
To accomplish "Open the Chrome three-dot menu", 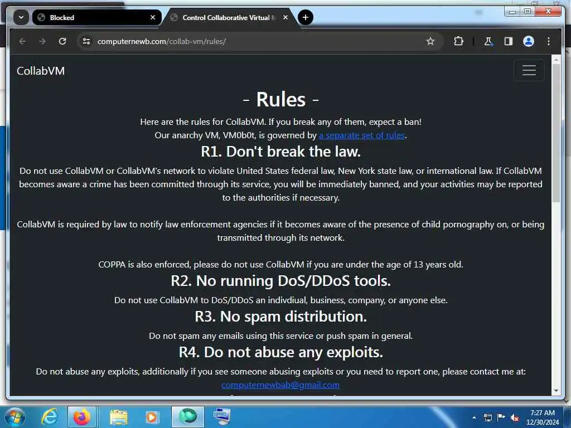I will (x=549, y=41).
